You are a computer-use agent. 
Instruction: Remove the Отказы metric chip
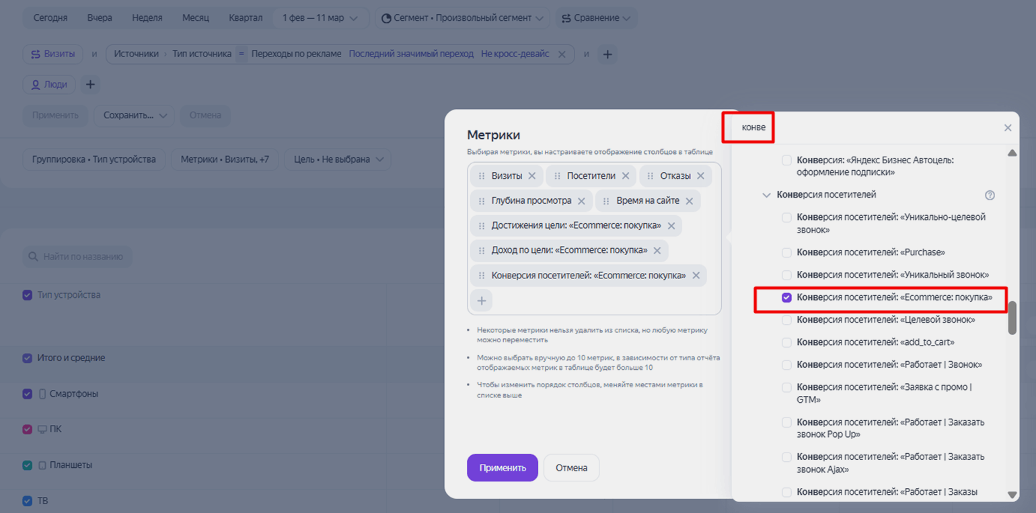pos(700,176)
